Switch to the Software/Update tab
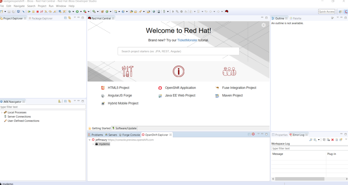This screenshot has height=185, width=348. 125,128
